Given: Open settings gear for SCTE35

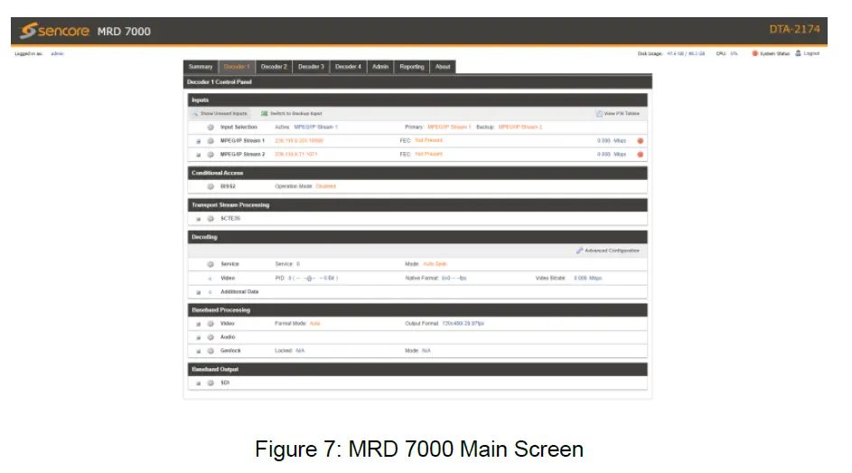Looking at the screenshot, I should pos(211,219).
